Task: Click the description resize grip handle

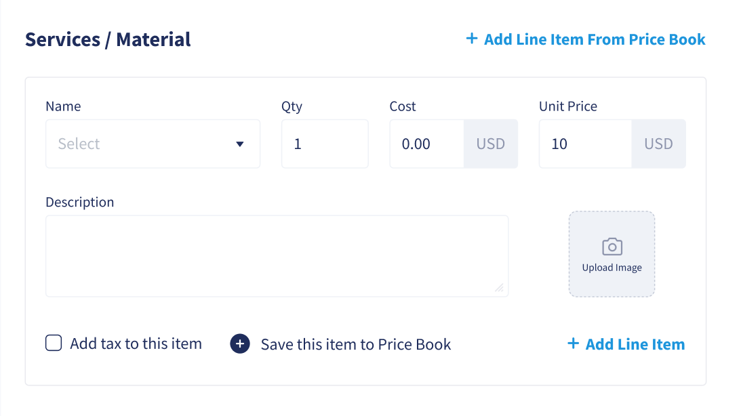Action: [499, 287]
